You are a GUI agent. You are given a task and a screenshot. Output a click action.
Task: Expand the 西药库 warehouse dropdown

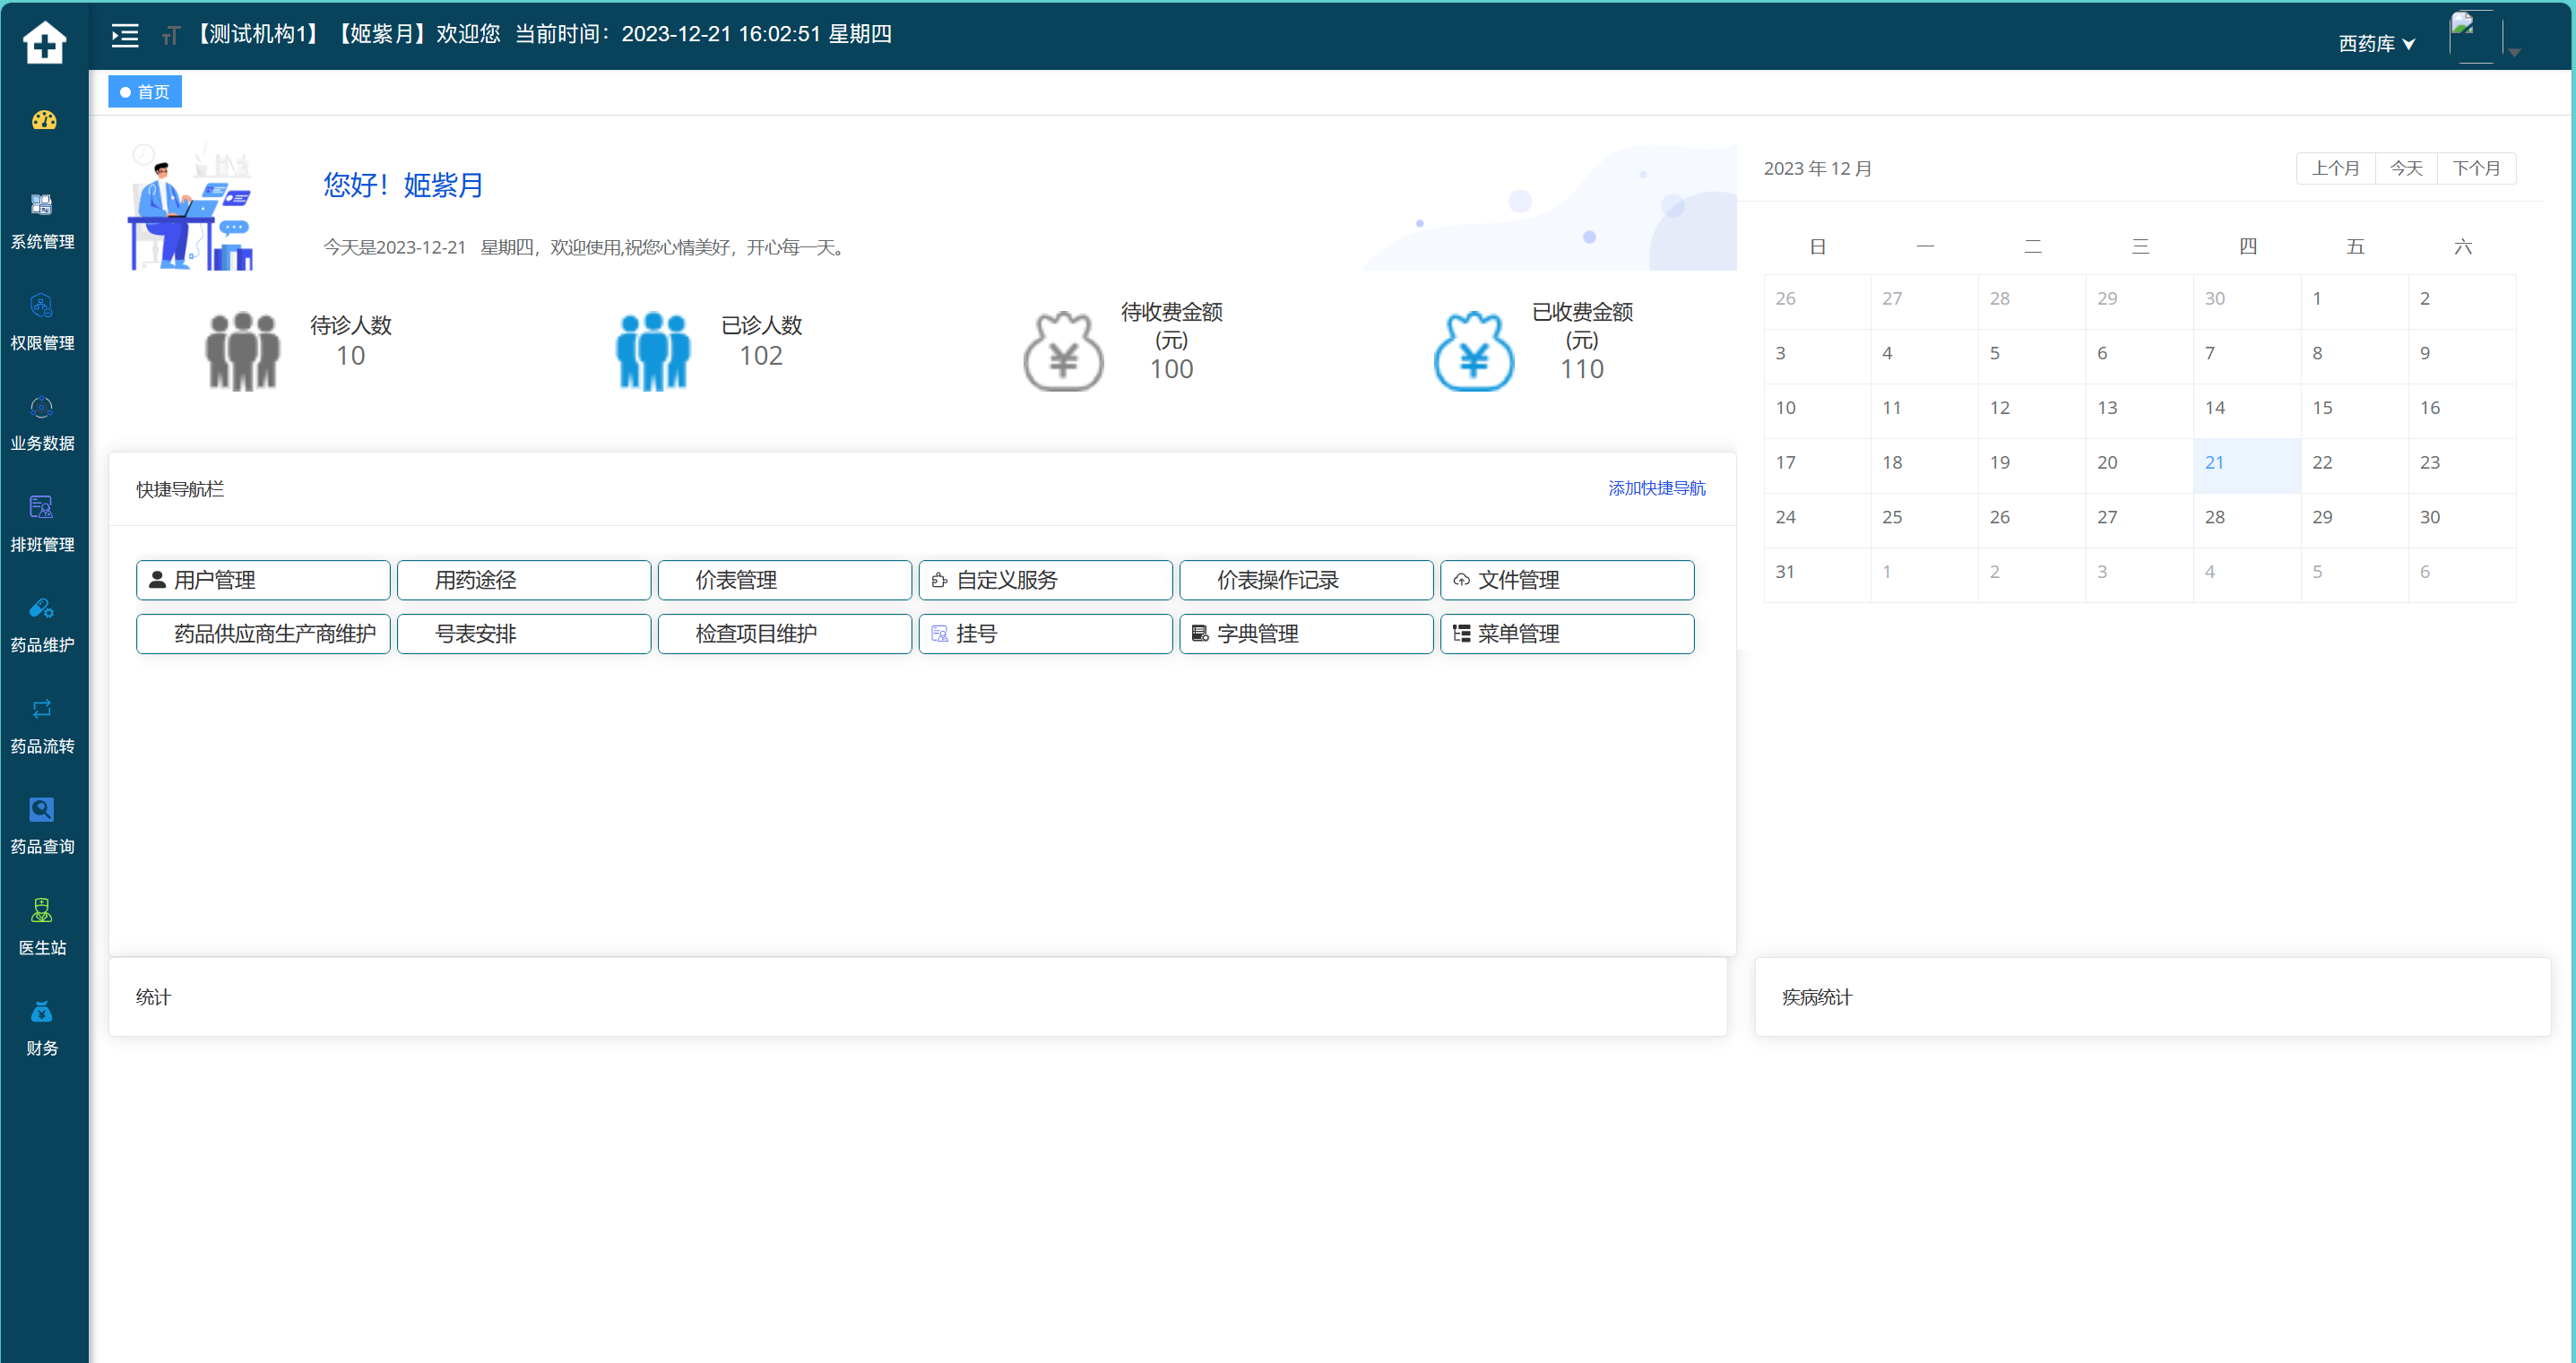[2377, 44]
